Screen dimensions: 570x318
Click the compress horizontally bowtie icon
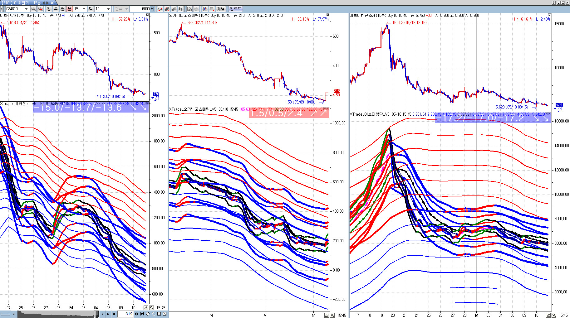tap(142, 314)
